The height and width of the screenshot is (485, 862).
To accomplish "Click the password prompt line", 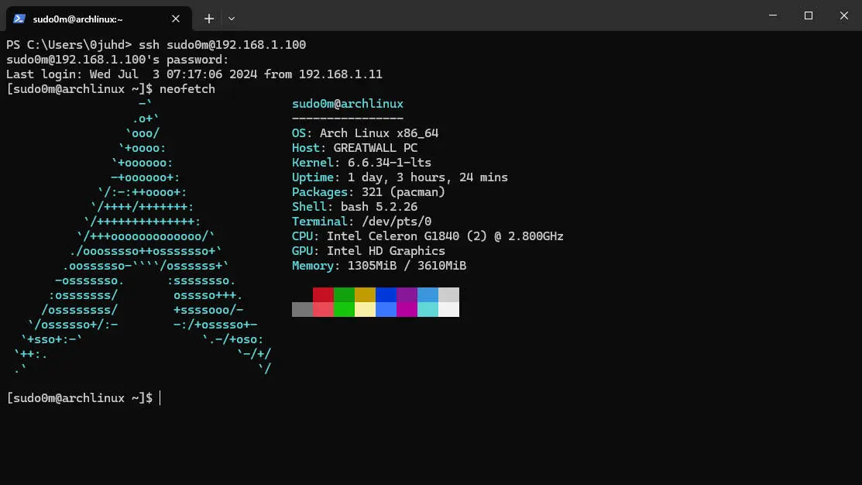I will [117, 60].
